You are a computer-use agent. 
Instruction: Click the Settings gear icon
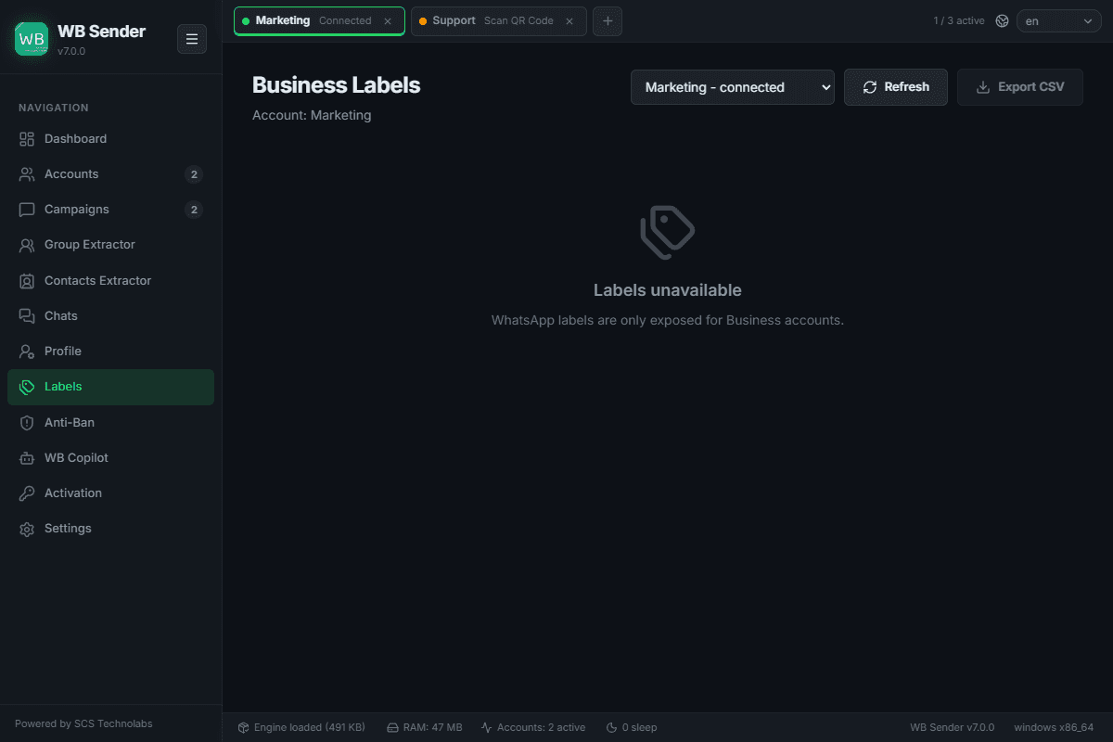click(x=27, y=529)
